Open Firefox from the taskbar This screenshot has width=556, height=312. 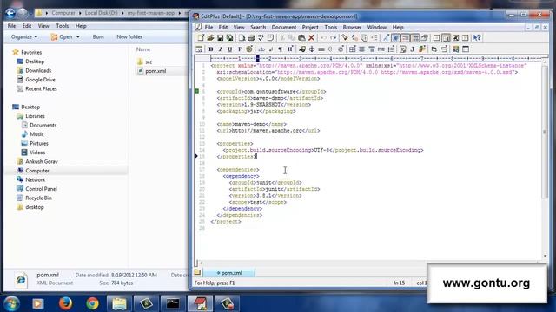click(x=65, y=303)
